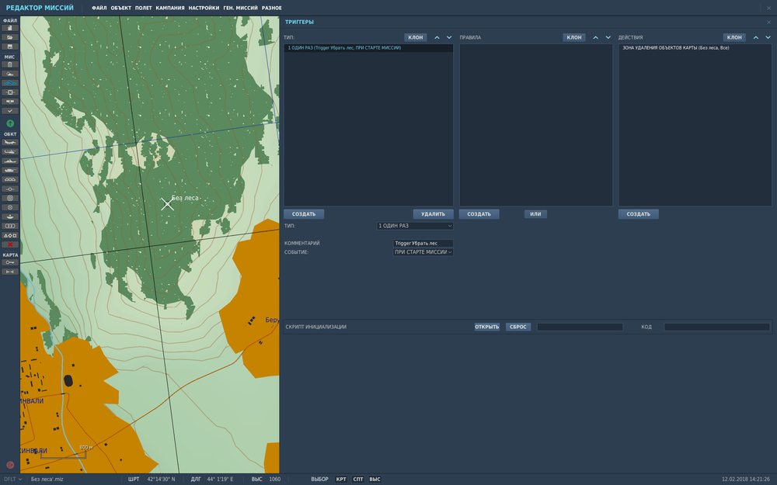
Task: Toggle the ВЫС altitude mode button
Action: [x=375, y=480]
